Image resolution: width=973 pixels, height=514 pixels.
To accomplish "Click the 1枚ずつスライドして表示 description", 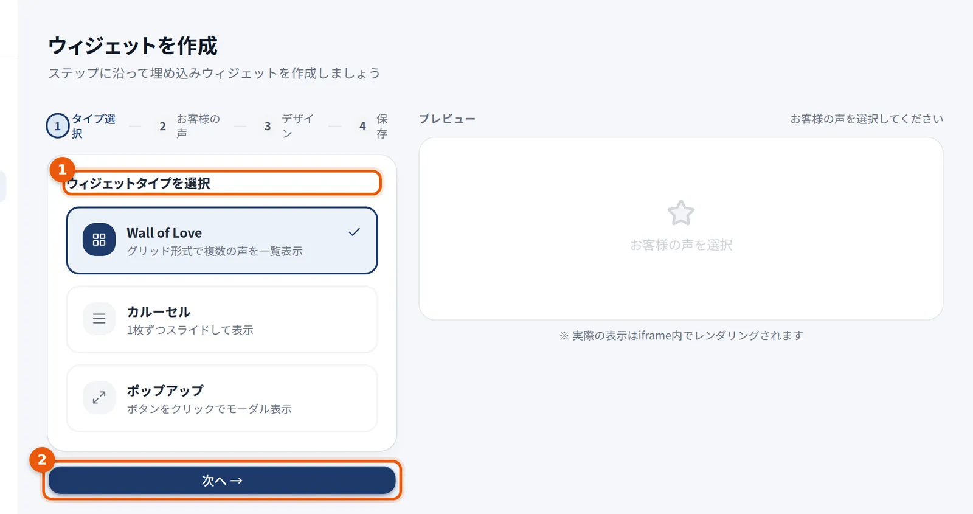I will (x=190, y=330).
